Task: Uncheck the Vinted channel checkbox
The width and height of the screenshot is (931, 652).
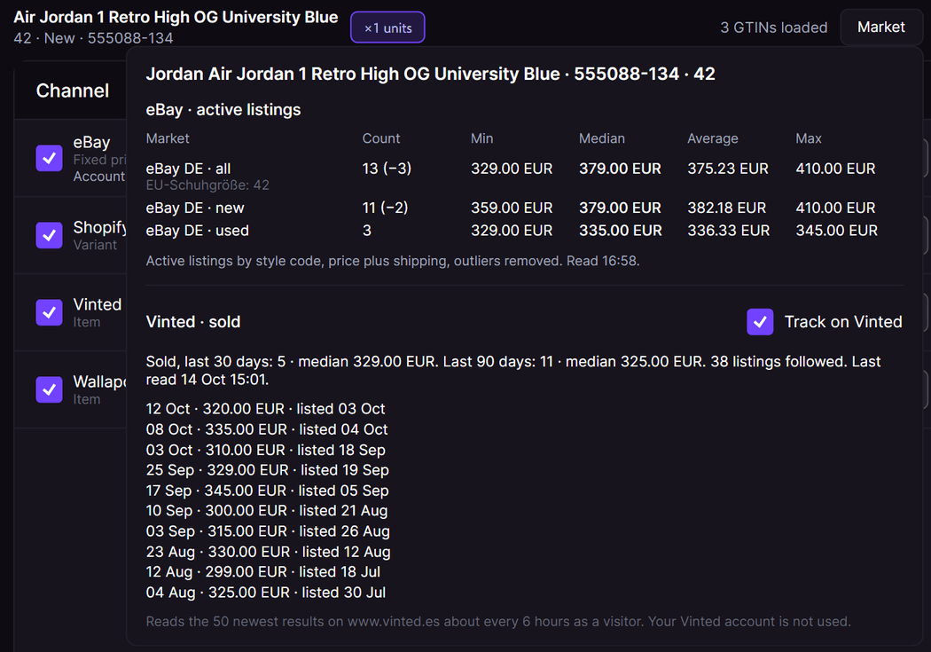Action: 50,312
